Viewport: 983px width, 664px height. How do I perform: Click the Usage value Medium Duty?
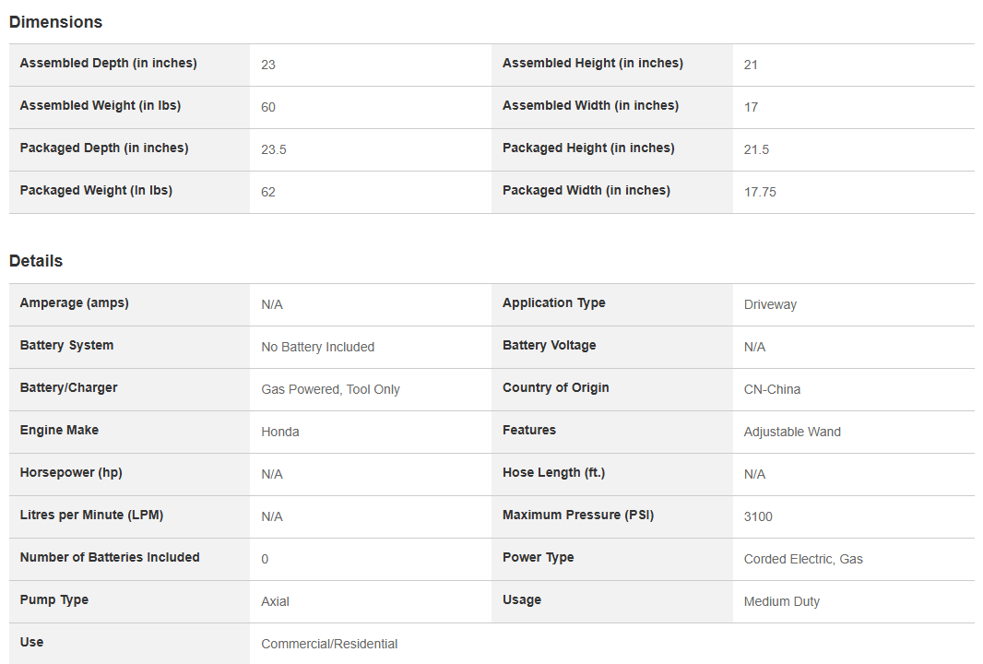pos(781,601)
